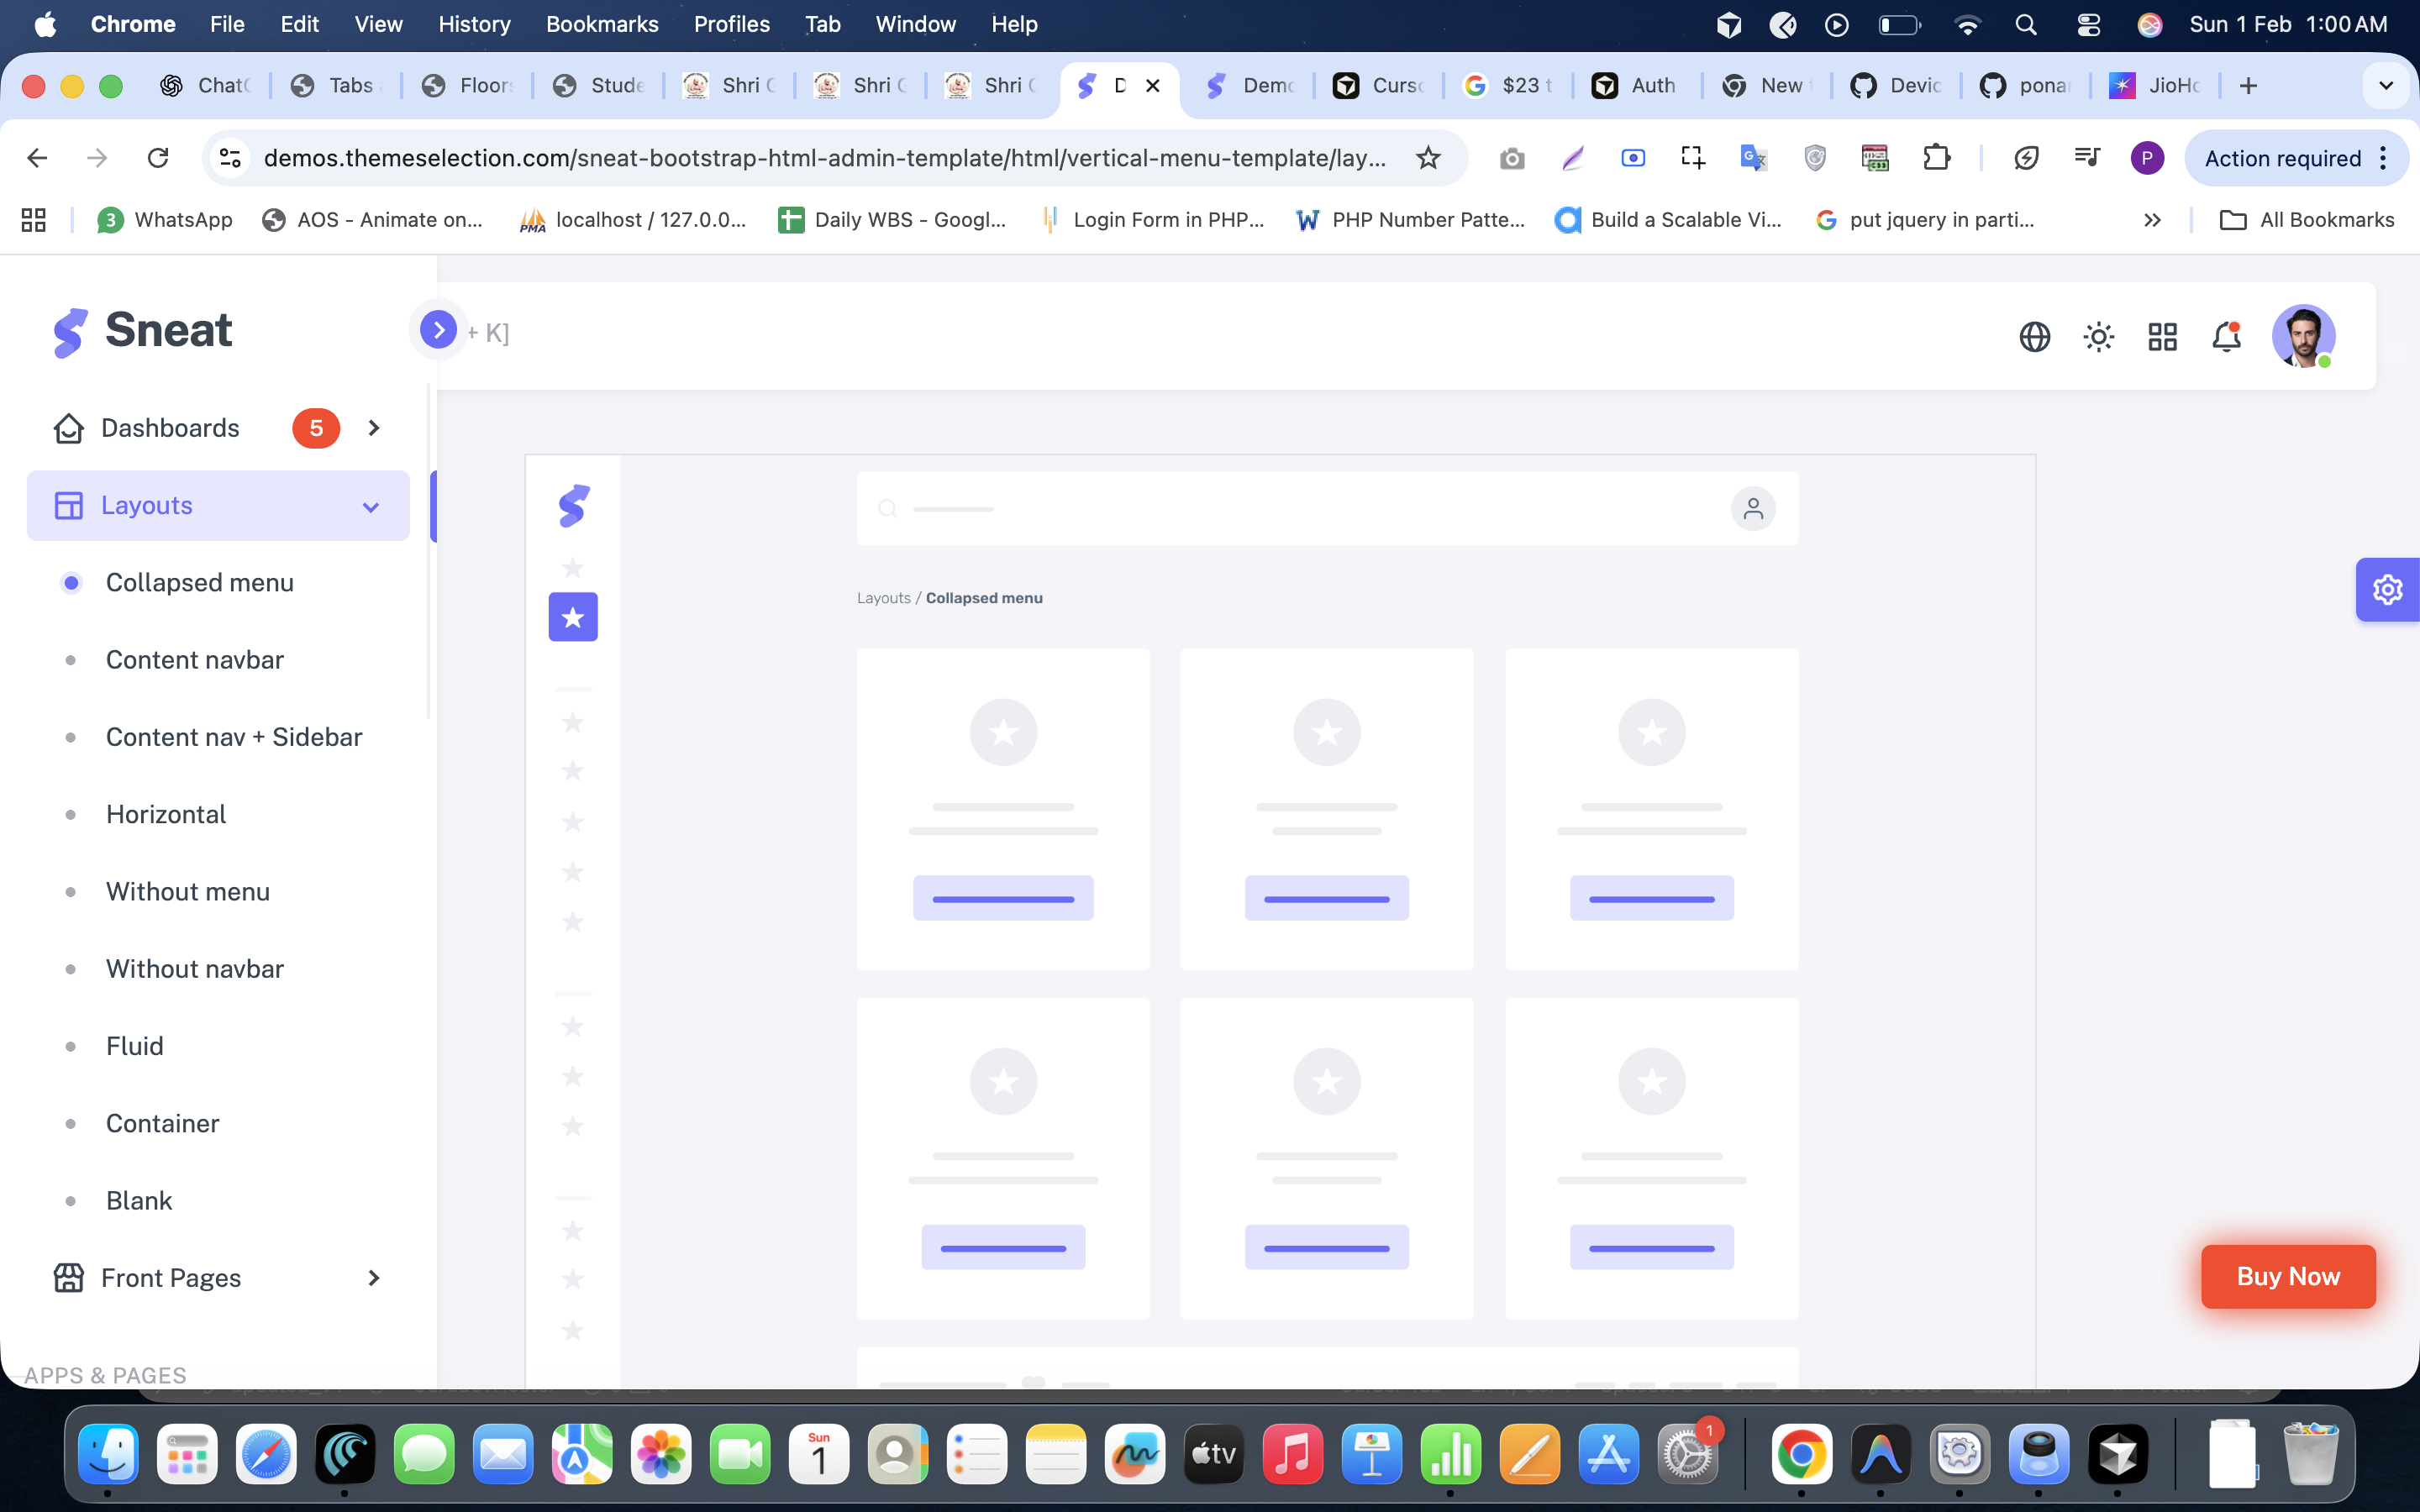Bookmark this page with star icon
2420x1512 pixels.
point(1428,158)
